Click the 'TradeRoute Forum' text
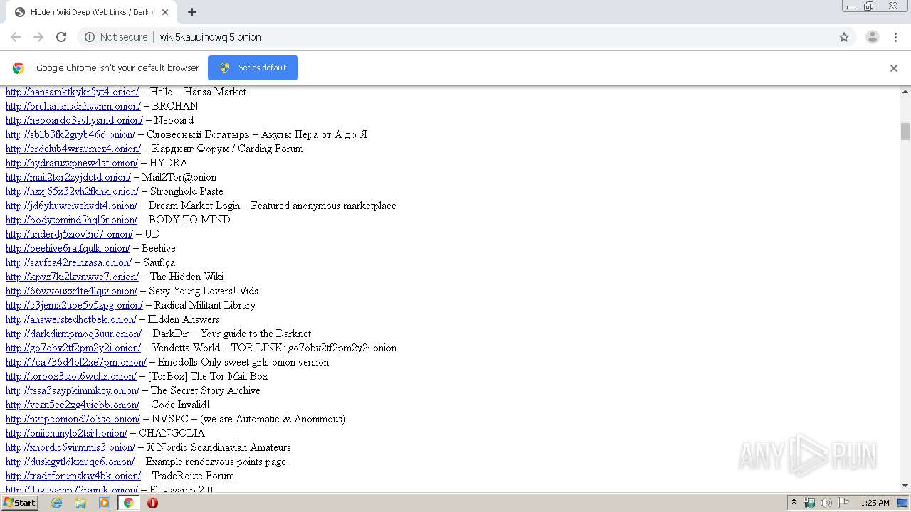The image size is (911, 512). point(193,476)
